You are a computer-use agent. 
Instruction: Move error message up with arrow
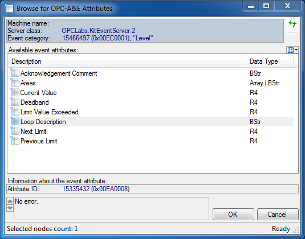10,201
